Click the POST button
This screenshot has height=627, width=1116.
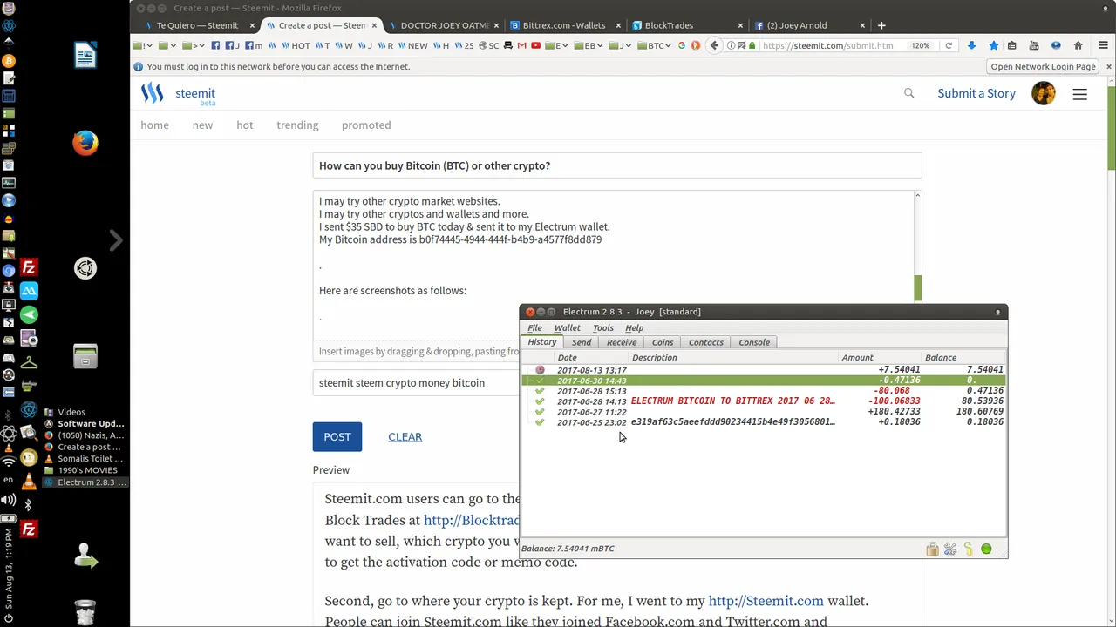(x=337, y=437)
